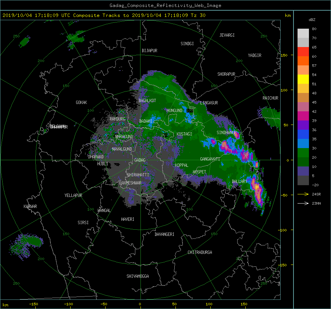This screenshot has height=309, width=331.
Task: Click the 45 value on dBZ scale
Action: [x=314, y=102]
